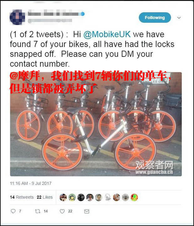Open the sunglasses liker avatar
The width and height of the screenshot is (194, 226).
coord(90,197)
